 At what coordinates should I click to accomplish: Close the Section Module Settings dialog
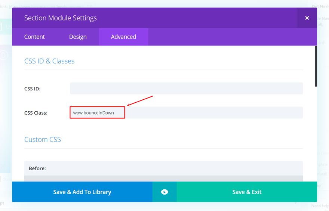tap(307, 18)
